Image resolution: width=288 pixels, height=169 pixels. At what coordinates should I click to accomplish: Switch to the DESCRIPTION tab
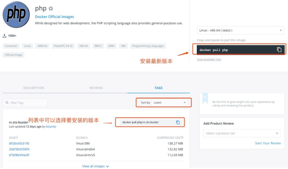point(34,88)
